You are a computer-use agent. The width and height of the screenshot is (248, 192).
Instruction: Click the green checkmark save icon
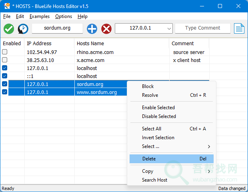[x=9, y=28]
